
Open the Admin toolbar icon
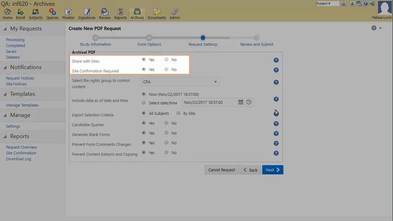(174, 14)
